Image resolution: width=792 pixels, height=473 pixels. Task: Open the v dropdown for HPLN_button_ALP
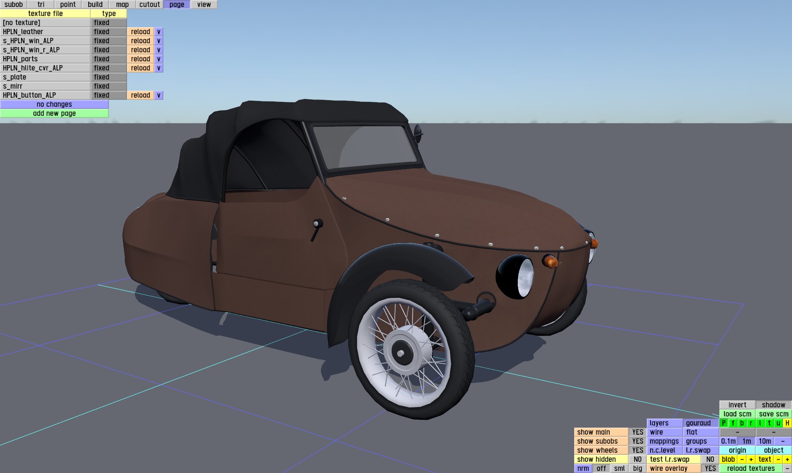[158, 95]
